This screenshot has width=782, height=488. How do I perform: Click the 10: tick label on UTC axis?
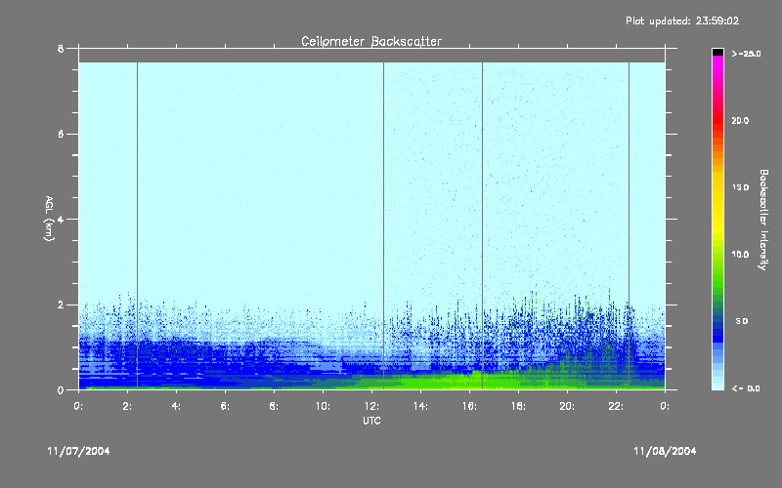click(x=323, y=406)
